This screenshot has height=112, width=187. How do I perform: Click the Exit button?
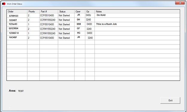170,100
